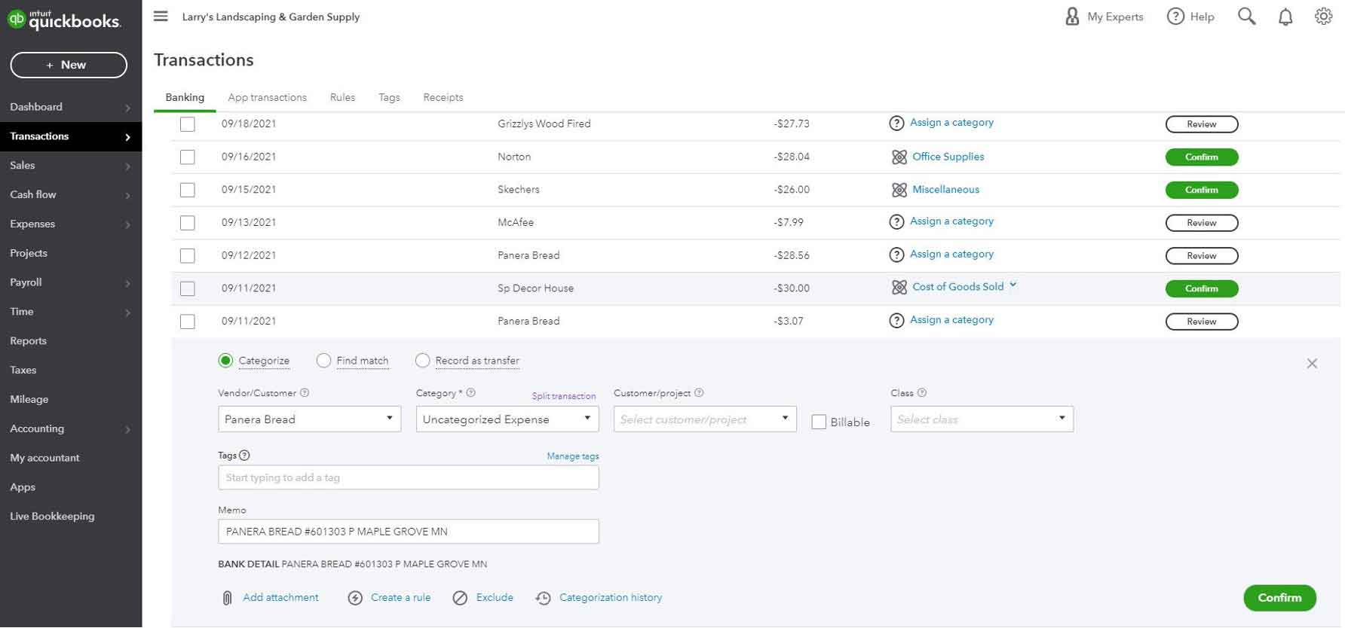
Task: Switch to the Banking tab
Action: (x=185, y=97)
